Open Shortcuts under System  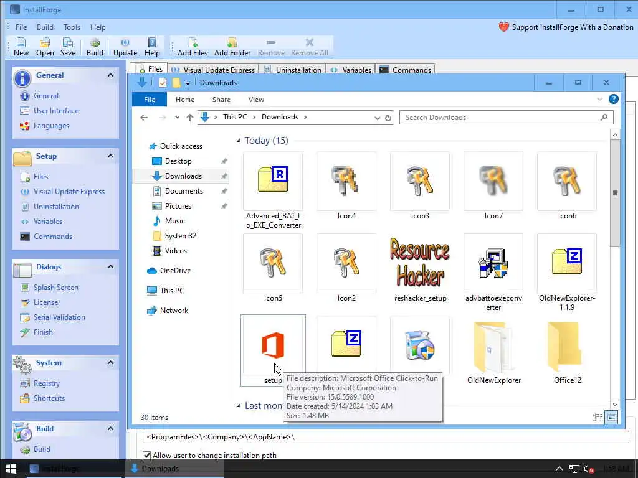point(49,398)
